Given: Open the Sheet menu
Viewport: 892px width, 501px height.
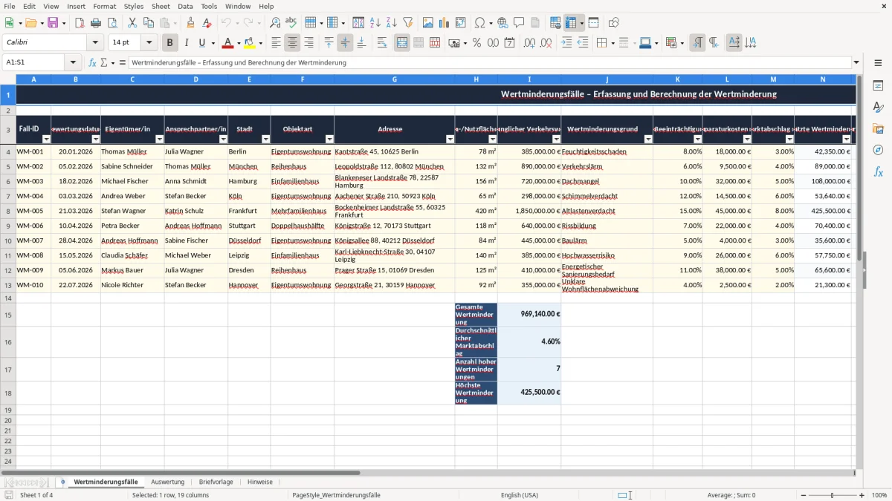Looking at the screenshot, I should coord(161,6).
